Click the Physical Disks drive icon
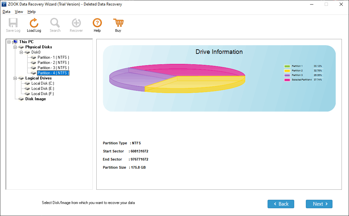349x216 pixels. coord(21,47)
